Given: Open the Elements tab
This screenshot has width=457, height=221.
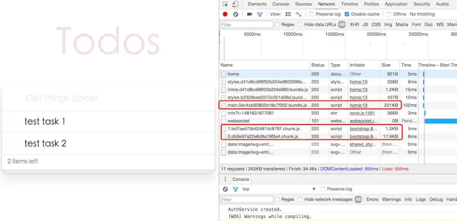Looking at the screenshot, I should tap(257, 4).
